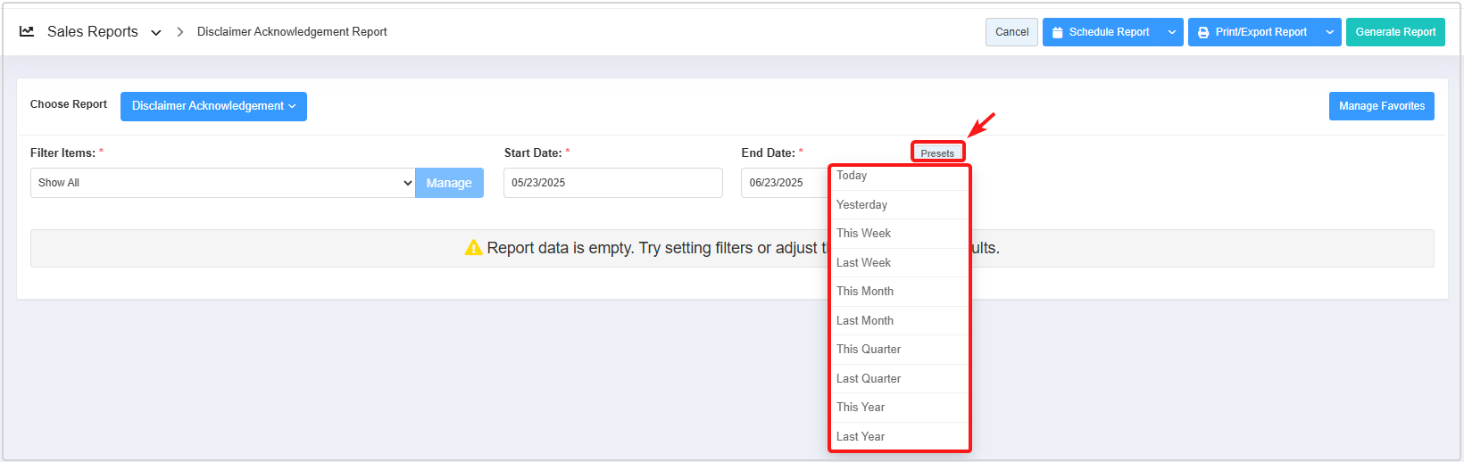Image resolution: width=1464 pixels, height=462 pixels.
Task: Click the Cancel button
Action: [x=1011, y=32]
